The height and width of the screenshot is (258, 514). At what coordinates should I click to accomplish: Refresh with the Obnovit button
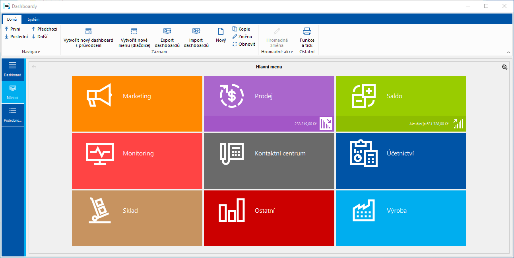coord(244,44)
